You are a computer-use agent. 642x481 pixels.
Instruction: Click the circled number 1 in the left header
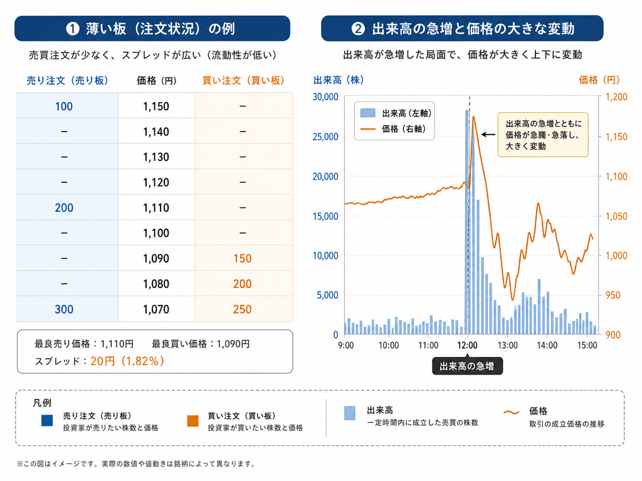click(73, 29)
